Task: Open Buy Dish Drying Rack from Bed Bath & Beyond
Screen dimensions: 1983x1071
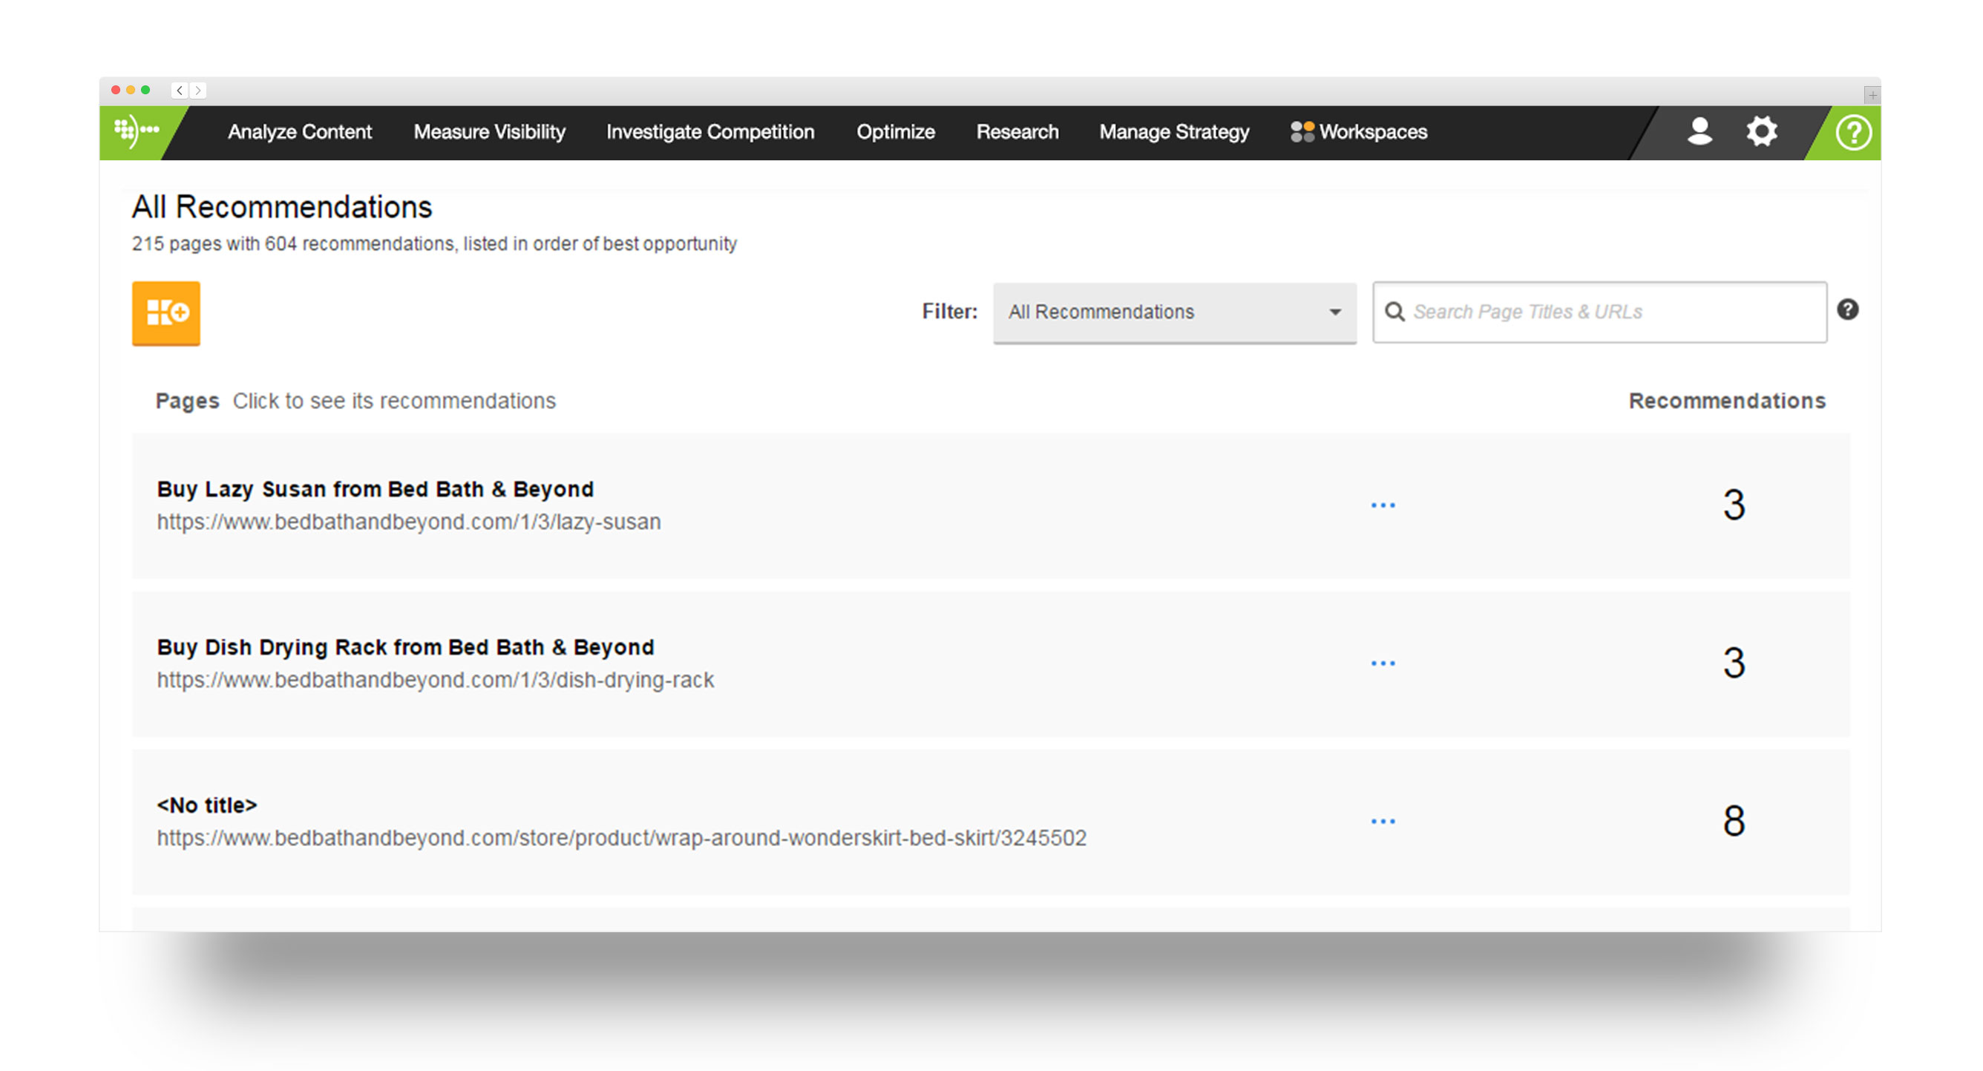Action: coord(405,646)
